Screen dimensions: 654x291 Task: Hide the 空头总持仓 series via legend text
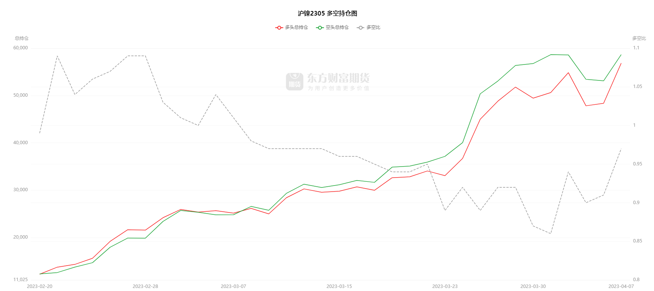pos(337,27)
